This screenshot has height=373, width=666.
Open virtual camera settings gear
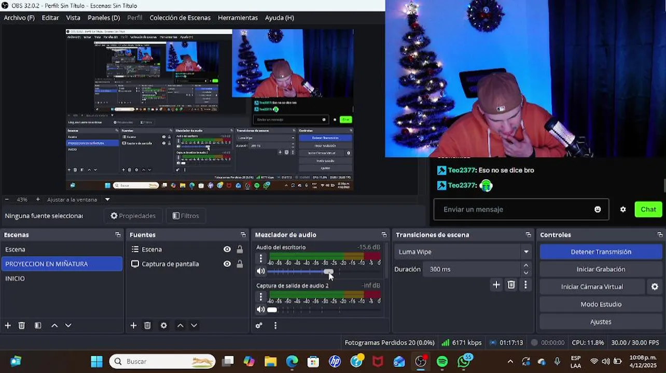coord(655,286)
